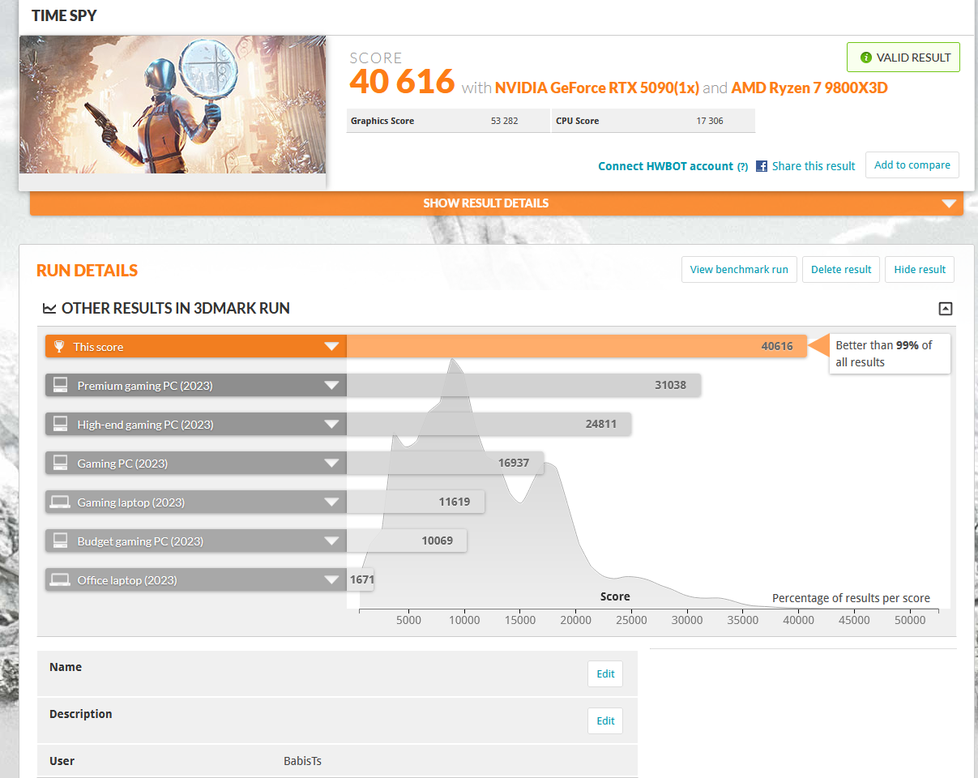Click the 50000 axis label
Viewport: 978px width, 778px height.
tap(910, 621)
